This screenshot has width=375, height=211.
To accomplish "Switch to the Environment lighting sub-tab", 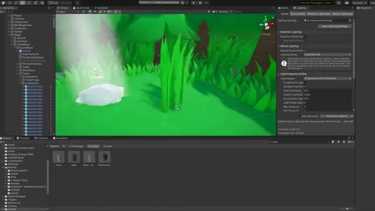I will tap(298, 14).
